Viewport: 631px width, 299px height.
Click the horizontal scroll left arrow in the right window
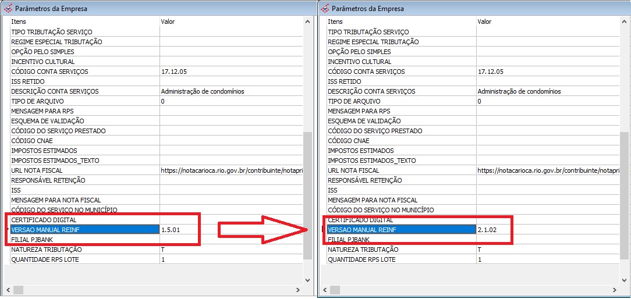325,290
